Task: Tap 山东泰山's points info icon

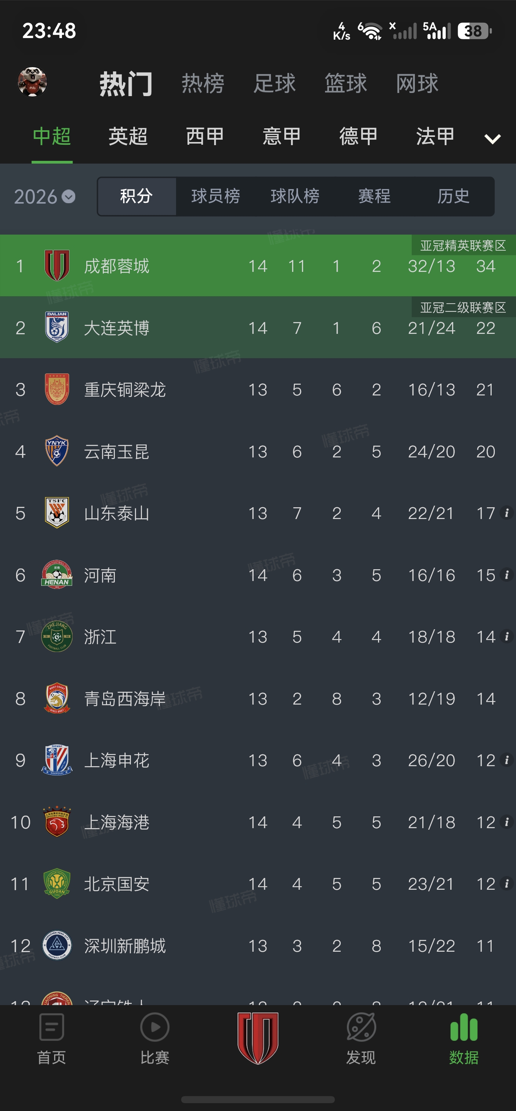Action: tap(507, 513)
